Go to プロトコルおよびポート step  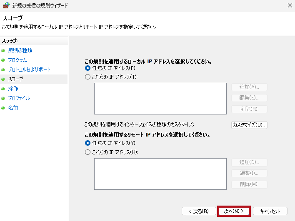(29, 70)
